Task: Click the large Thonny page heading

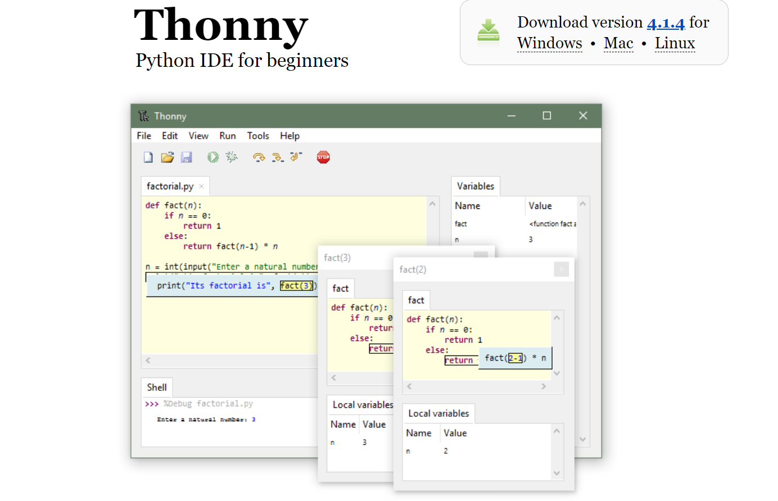Action: tap(221, 26)
